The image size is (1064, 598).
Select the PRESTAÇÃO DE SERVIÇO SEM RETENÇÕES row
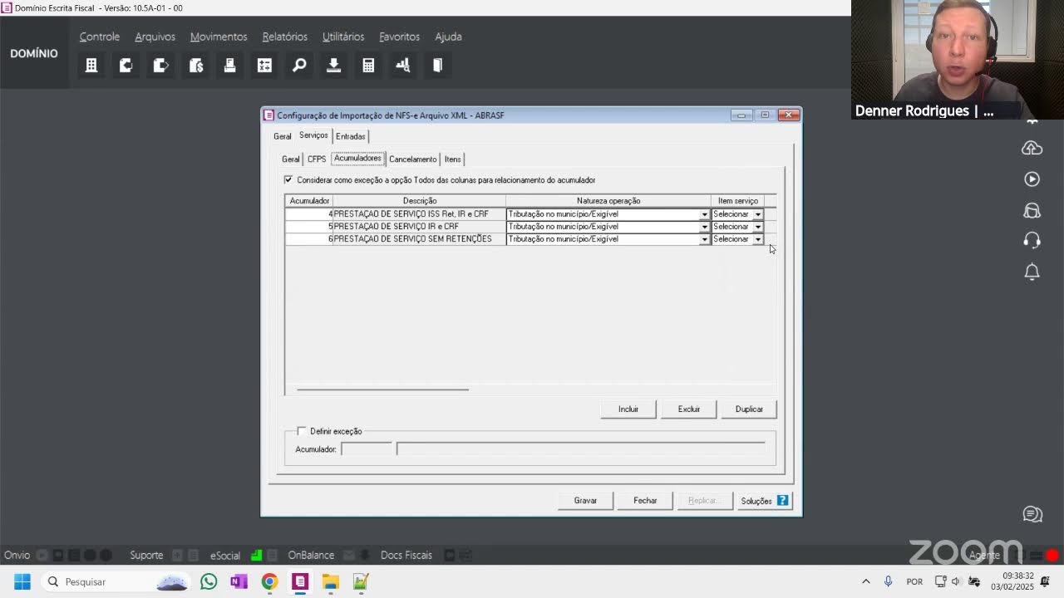524,239
